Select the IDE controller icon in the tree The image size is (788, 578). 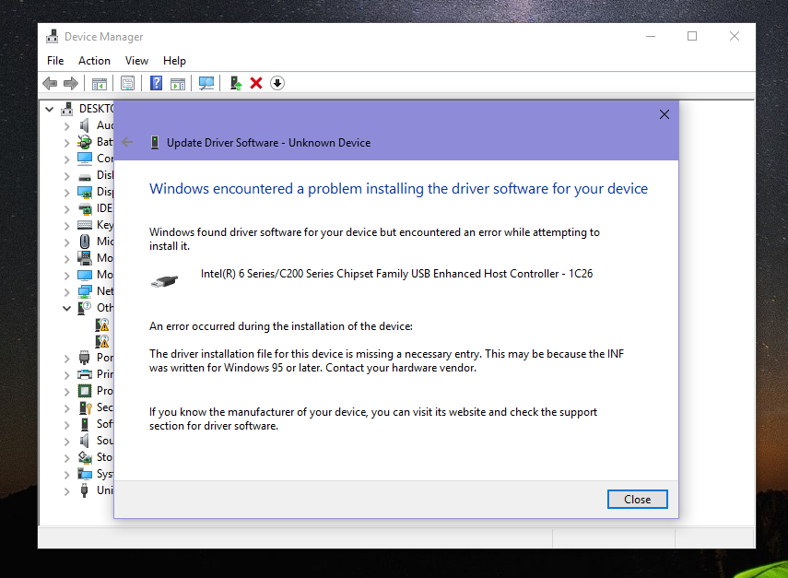85,208
